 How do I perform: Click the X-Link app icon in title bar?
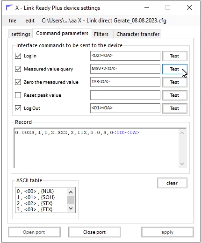[9, 7]
